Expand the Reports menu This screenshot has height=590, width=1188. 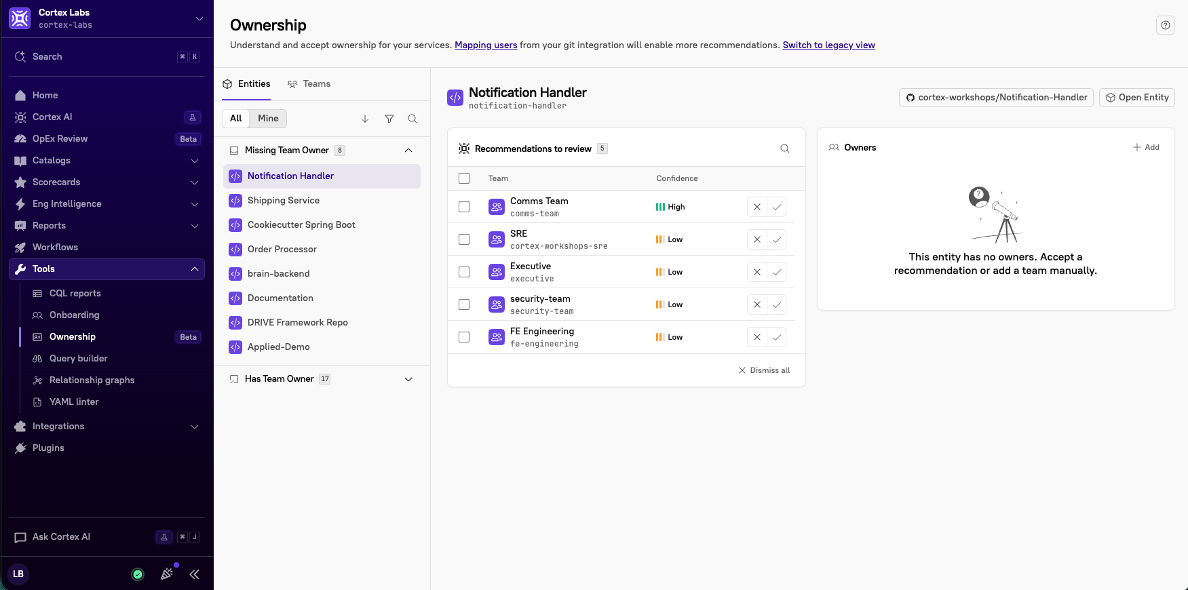(107, 226)
